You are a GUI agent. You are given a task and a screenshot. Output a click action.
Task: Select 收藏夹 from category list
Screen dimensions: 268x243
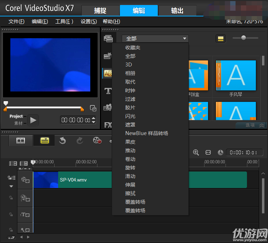(133, 48)
